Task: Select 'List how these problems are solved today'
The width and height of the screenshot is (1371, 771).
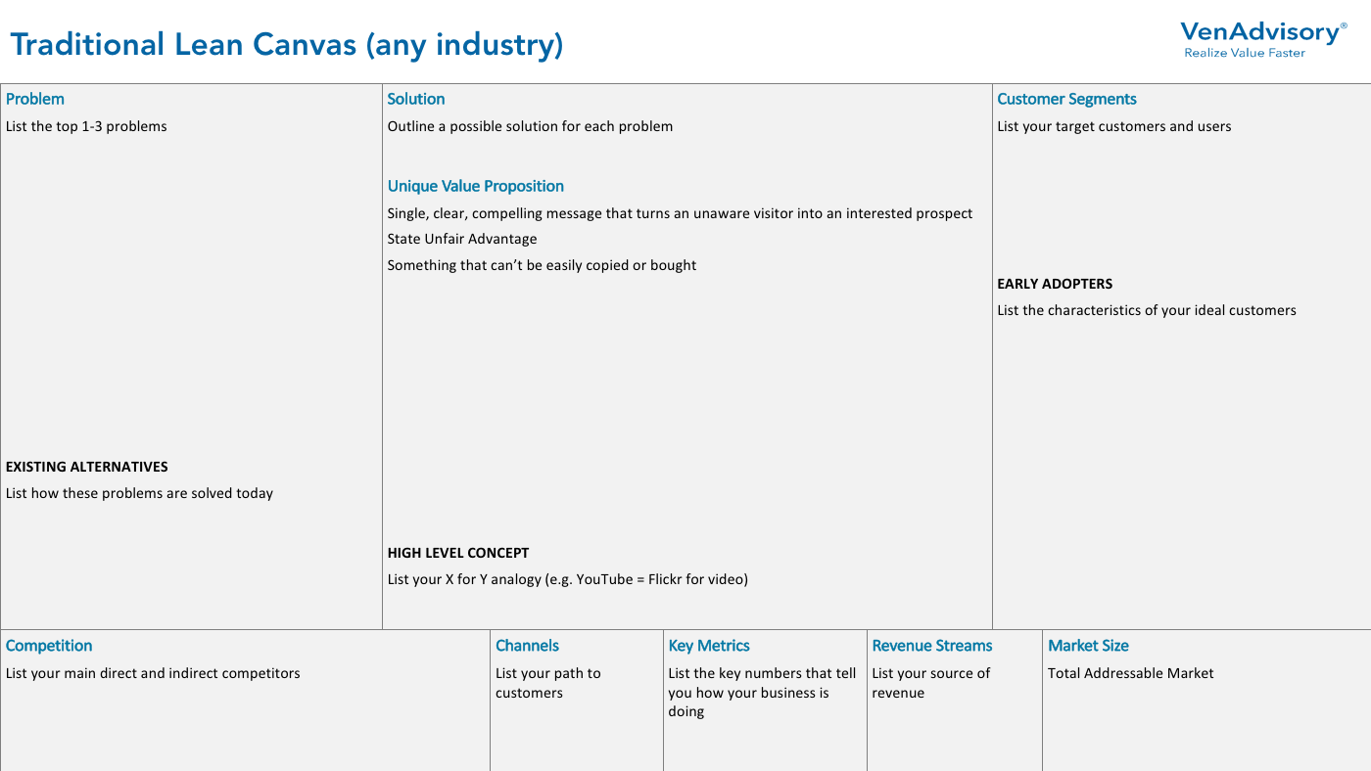Action: tap(139, 493)
